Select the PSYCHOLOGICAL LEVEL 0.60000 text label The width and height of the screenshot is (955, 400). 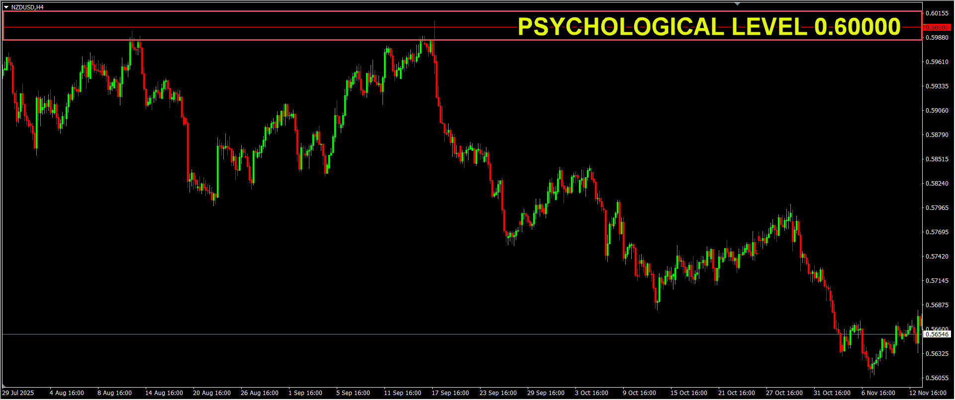coord(709,27)
